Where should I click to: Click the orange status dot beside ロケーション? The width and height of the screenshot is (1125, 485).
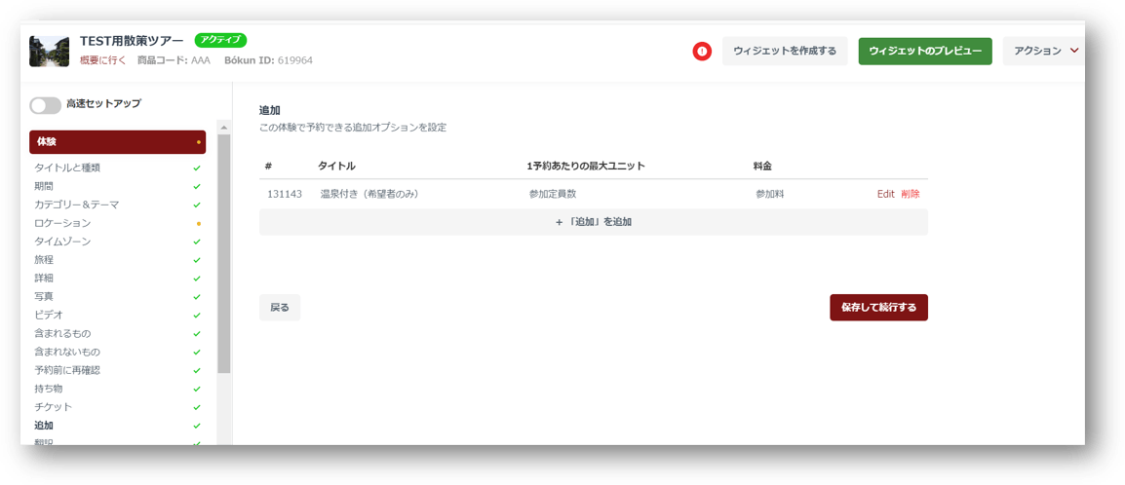199,224
